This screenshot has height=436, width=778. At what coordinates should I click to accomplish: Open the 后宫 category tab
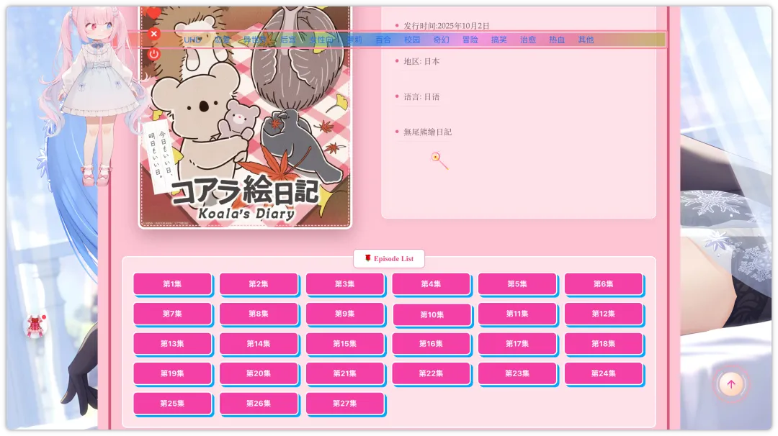tap(287, 40)
